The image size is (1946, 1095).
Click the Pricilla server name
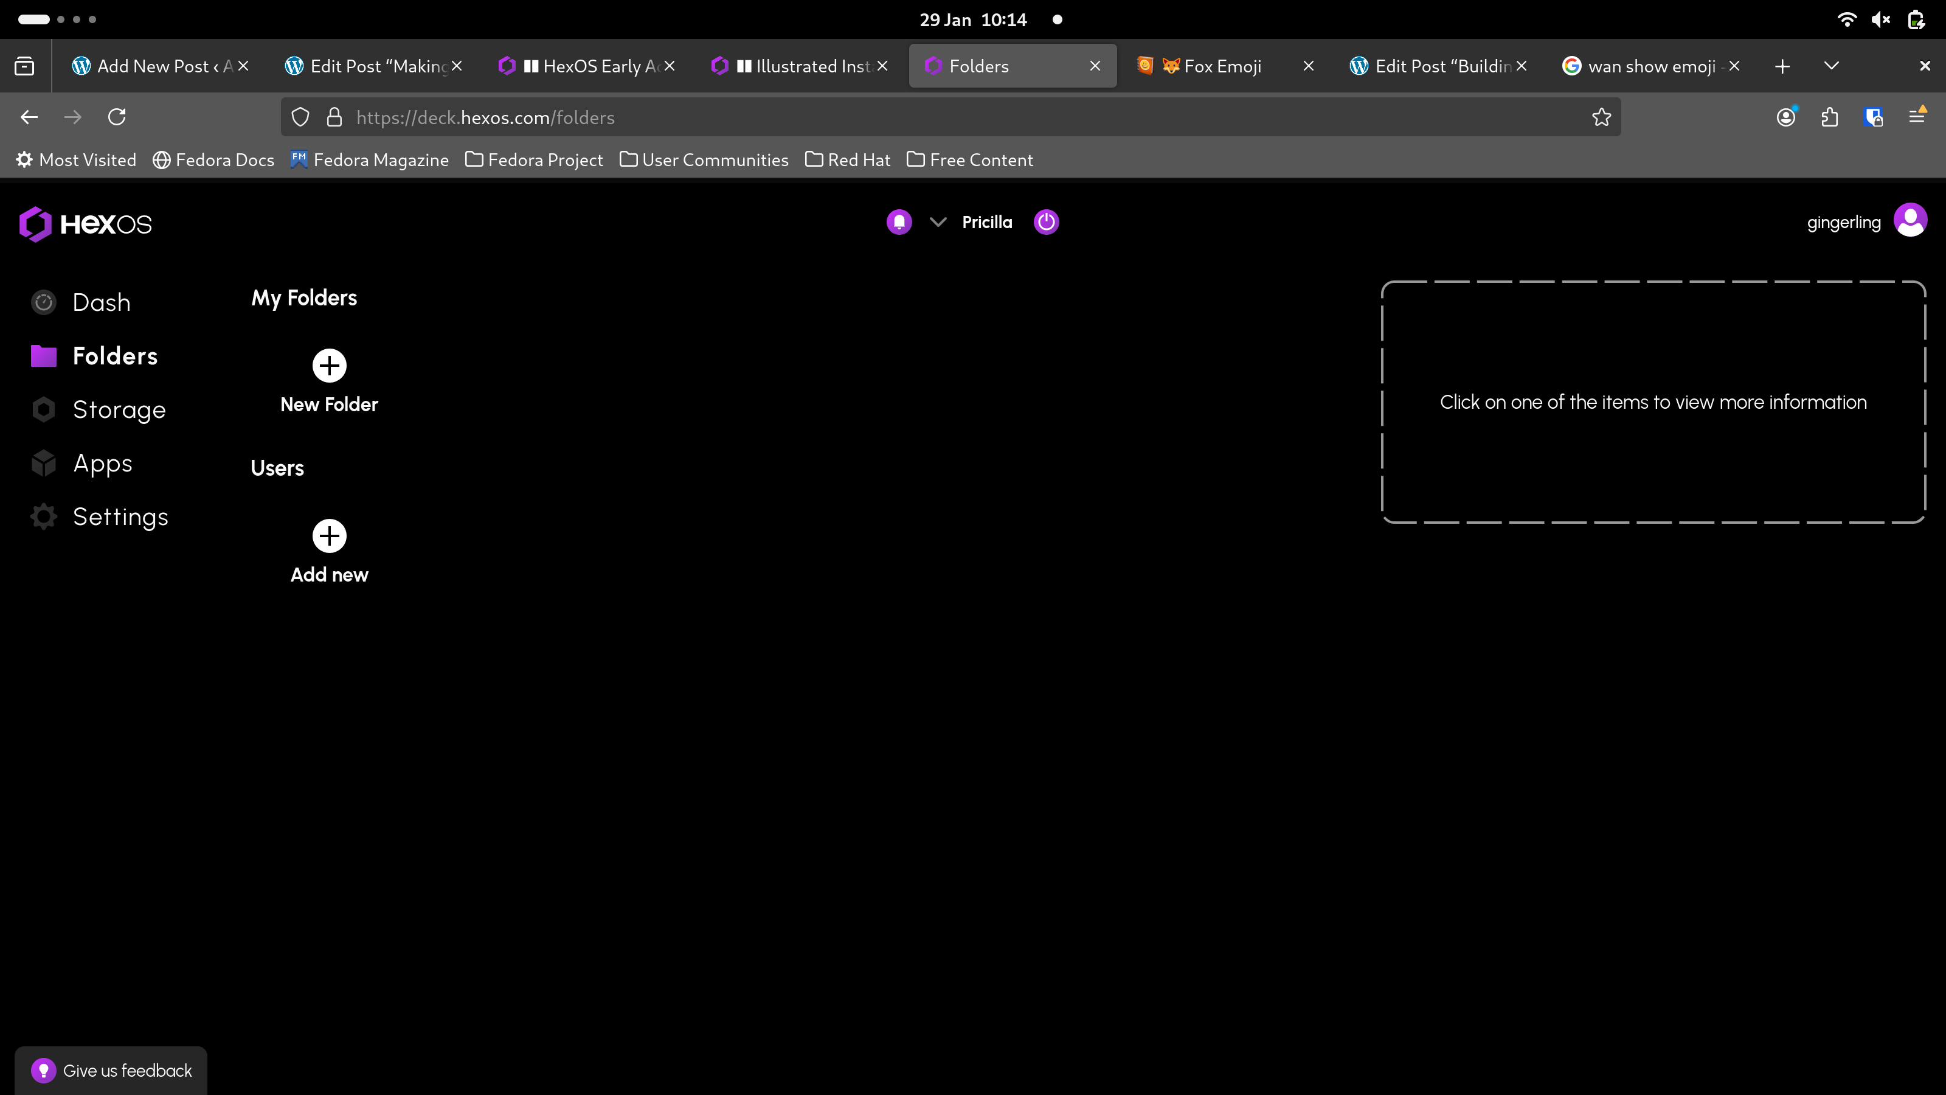pyautogui.click(x=986, y=222)
